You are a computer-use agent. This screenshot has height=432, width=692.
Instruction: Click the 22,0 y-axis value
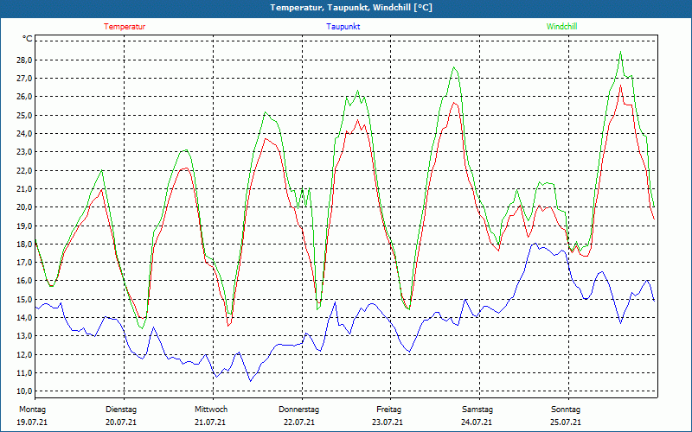pos(24,170)
